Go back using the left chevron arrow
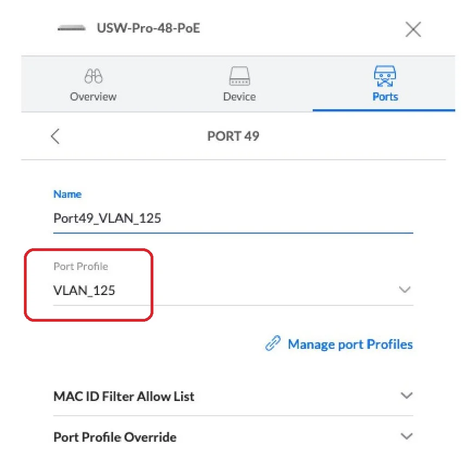465x470 pixels. tap(55, 136)
